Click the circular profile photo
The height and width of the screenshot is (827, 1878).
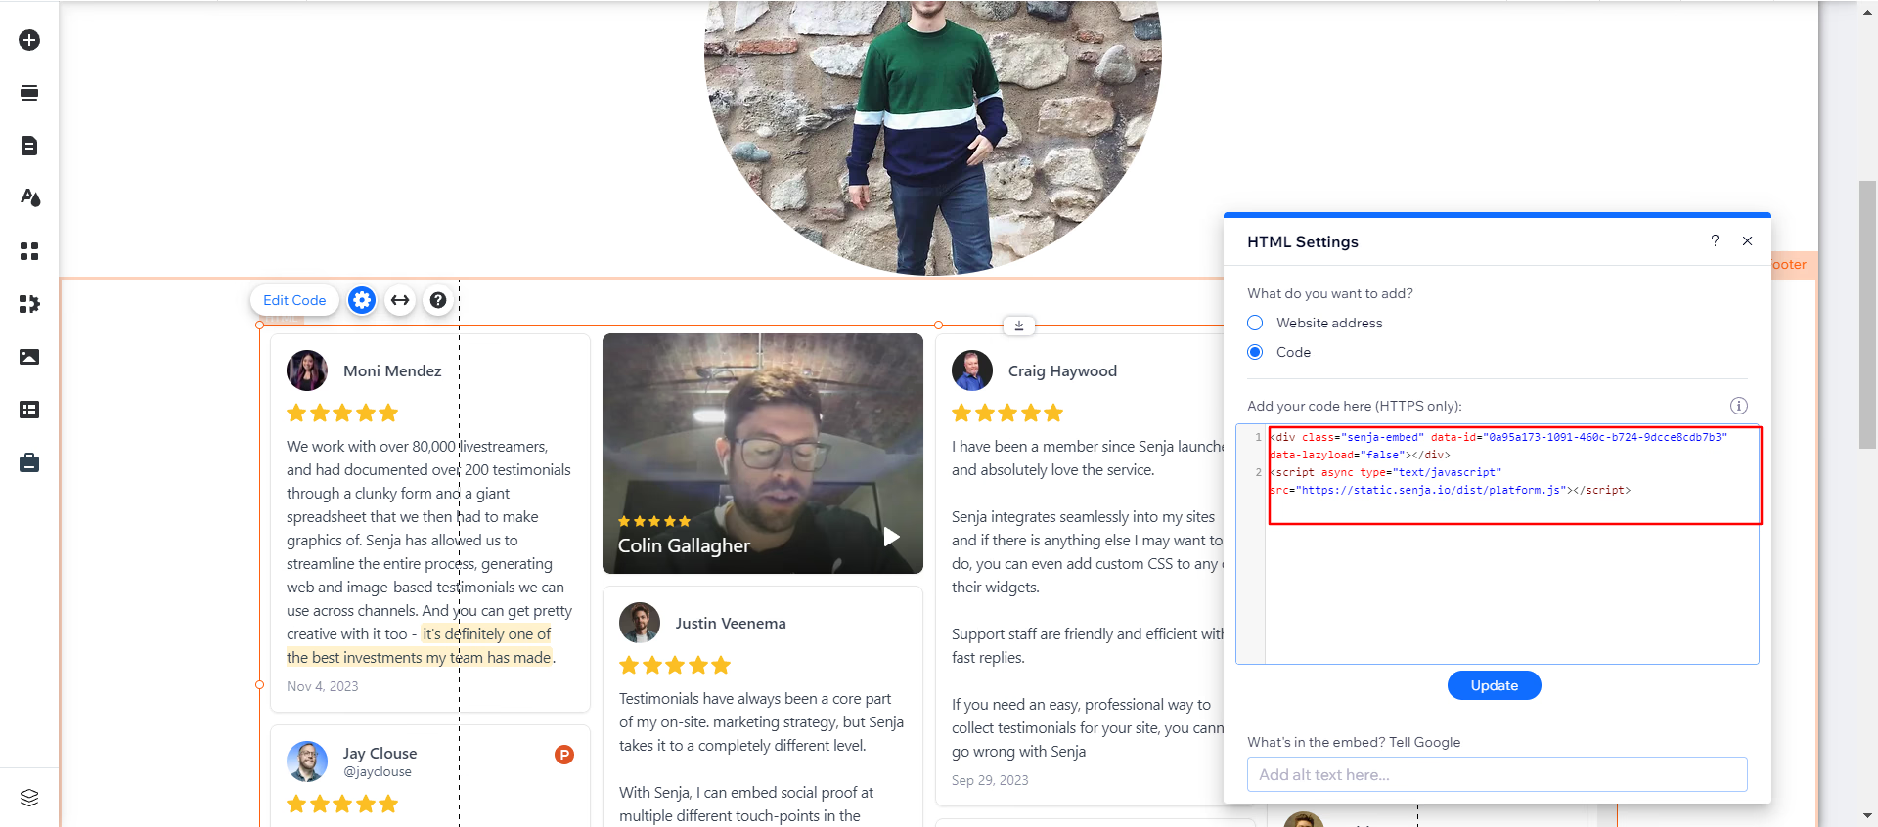(x=933, y=137)
